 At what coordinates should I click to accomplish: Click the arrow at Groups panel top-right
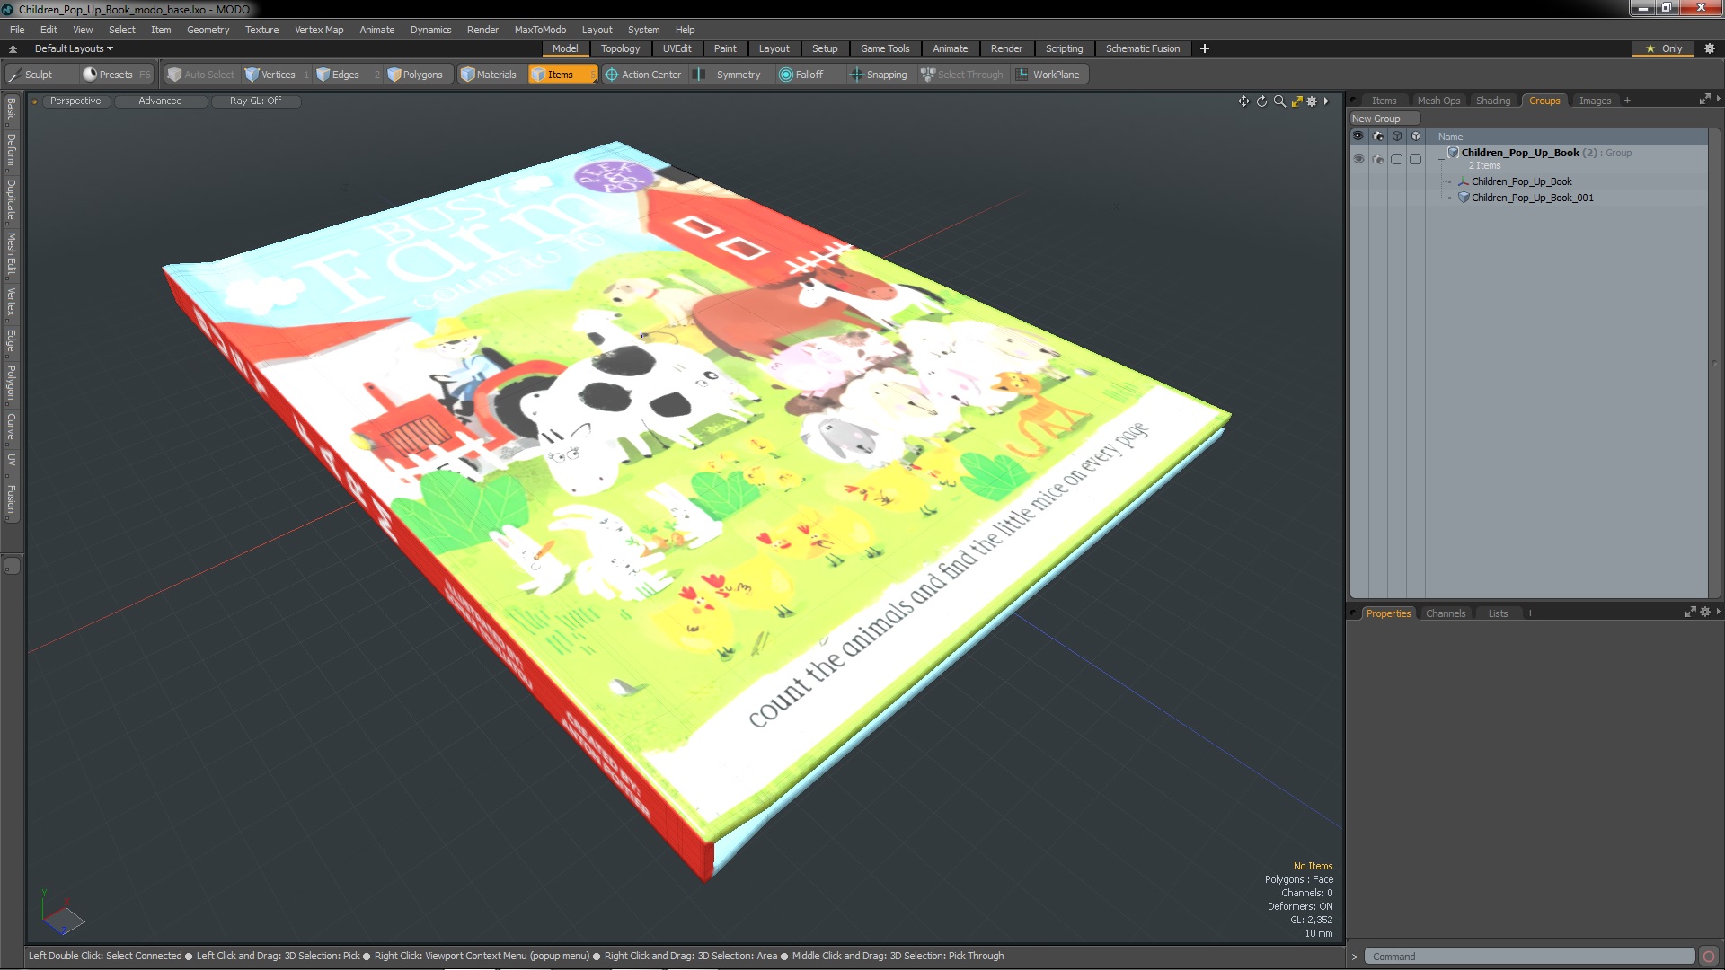coord(1718,99)
